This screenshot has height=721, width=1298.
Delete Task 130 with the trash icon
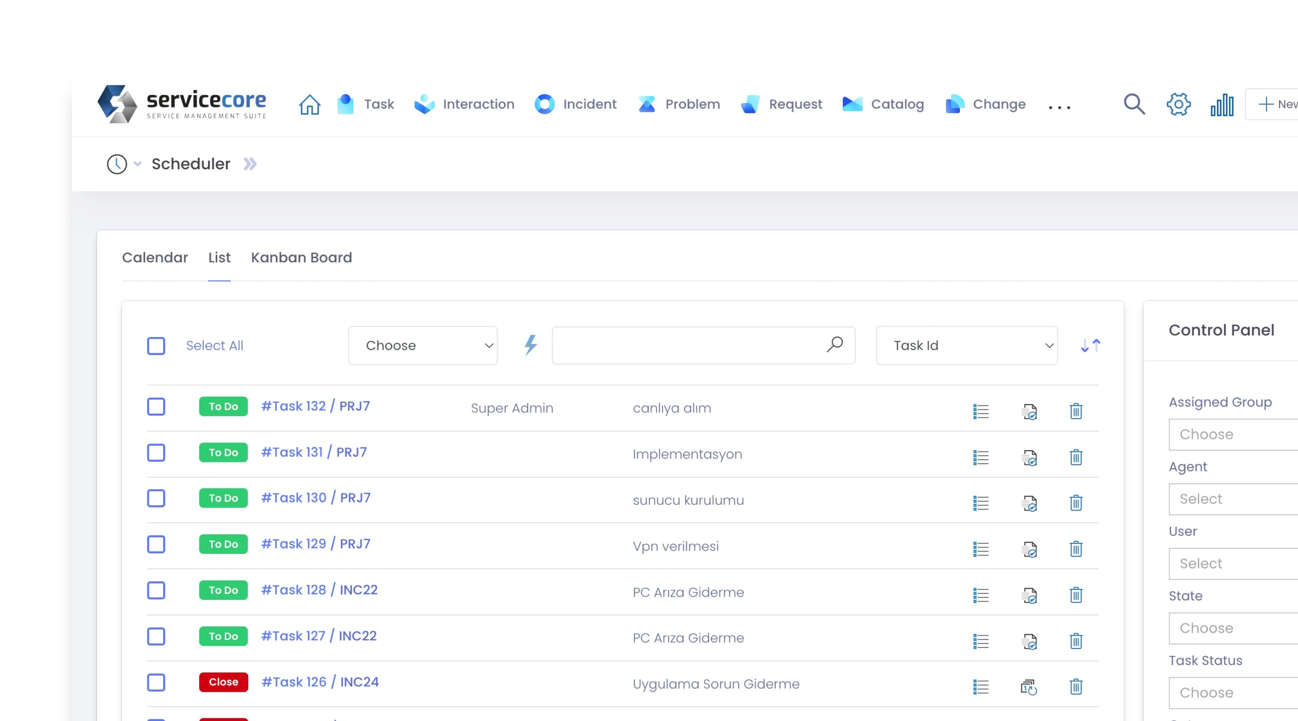tap(1076, 502)
